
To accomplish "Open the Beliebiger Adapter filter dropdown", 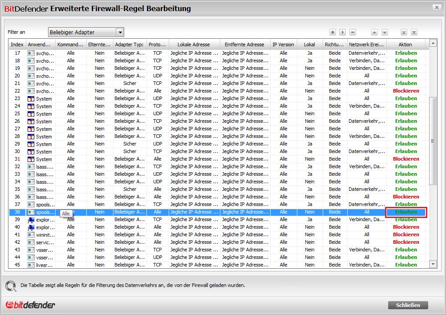I will click(x=120, y=32).
